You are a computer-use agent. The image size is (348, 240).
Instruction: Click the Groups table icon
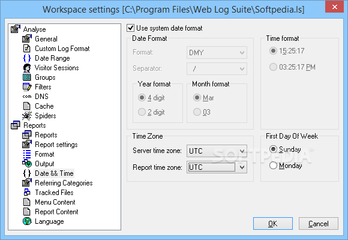27,77
